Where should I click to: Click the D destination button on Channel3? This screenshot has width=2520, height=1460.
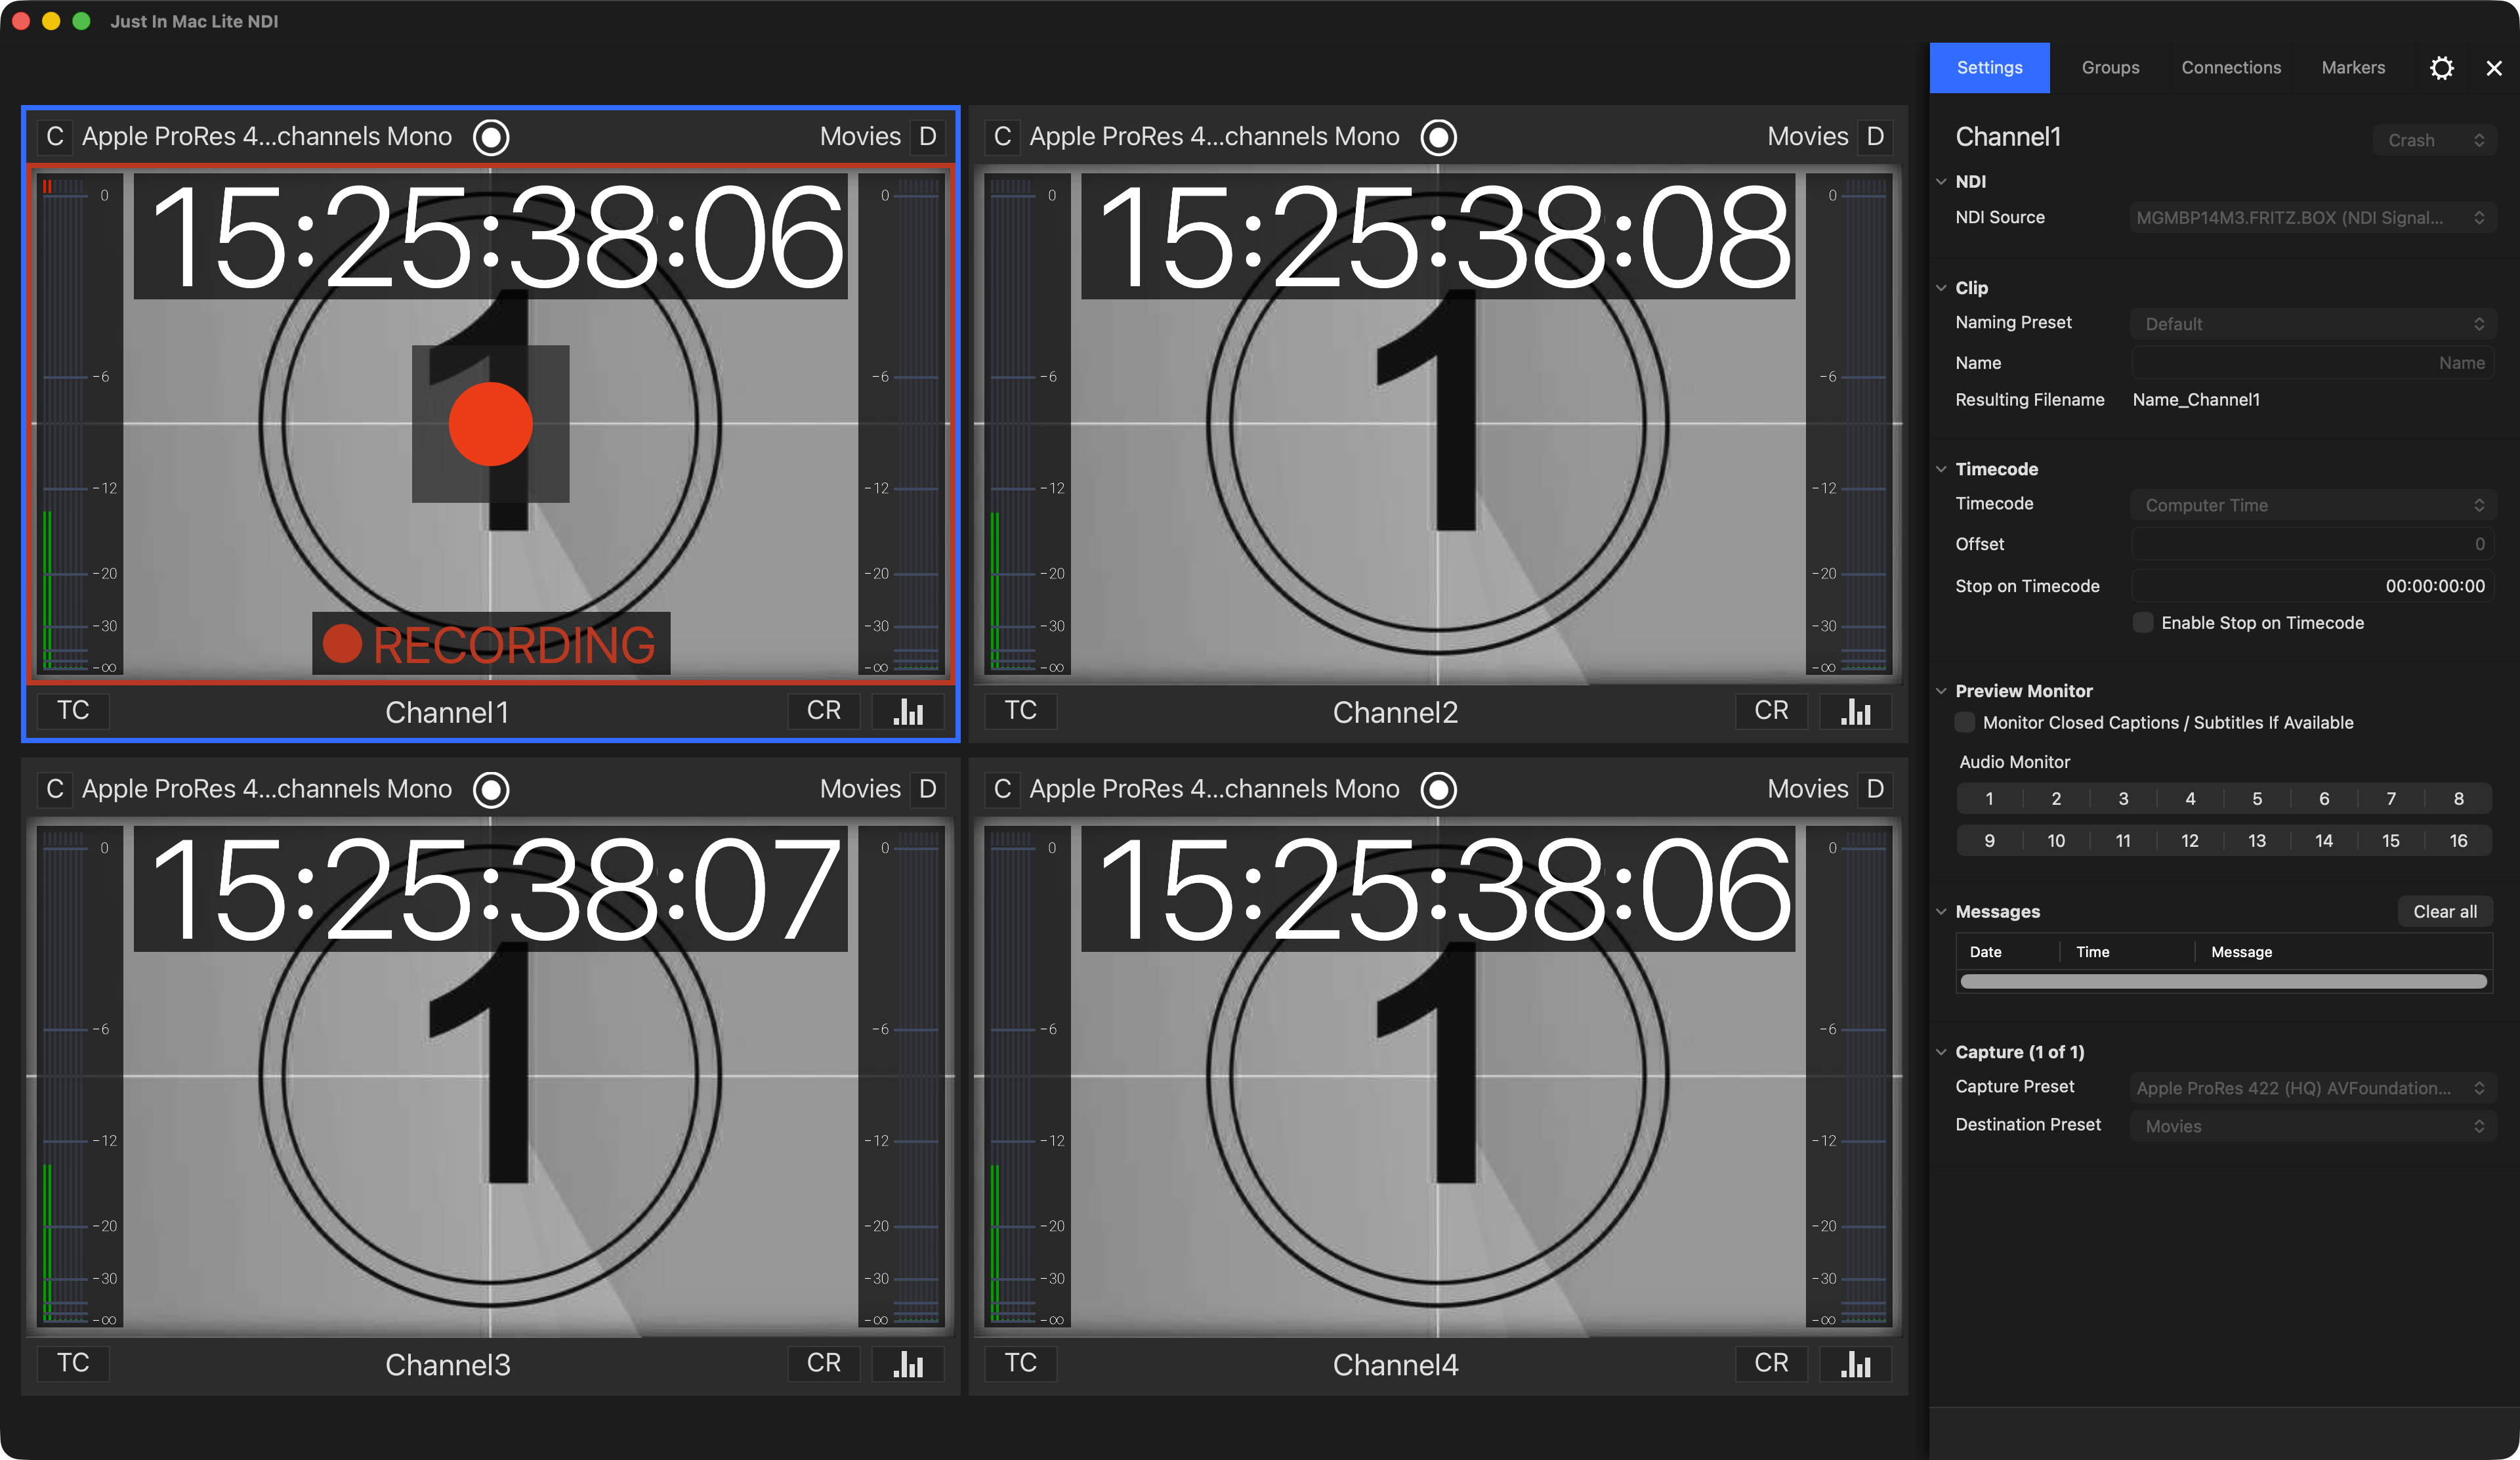click(928, 790)
